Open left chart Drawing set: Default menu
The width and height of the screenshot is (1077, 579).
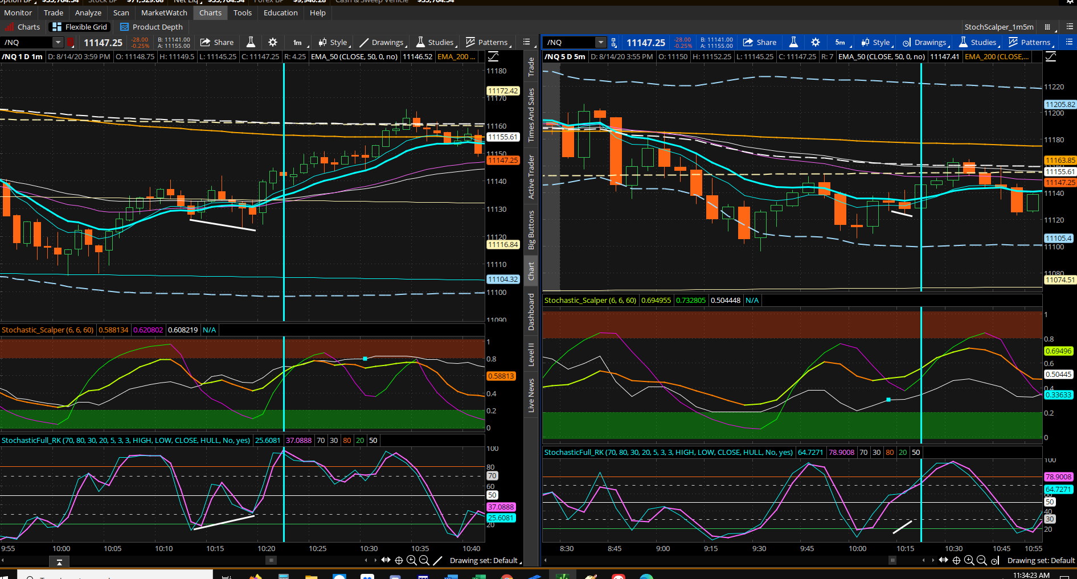coord(485,560)
